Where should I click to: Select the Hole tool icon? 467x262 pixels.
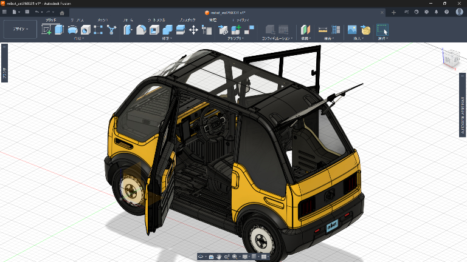pos(86,30)
